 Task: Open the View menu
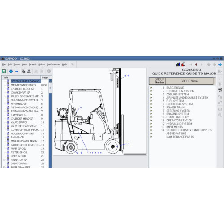(24, 65)
